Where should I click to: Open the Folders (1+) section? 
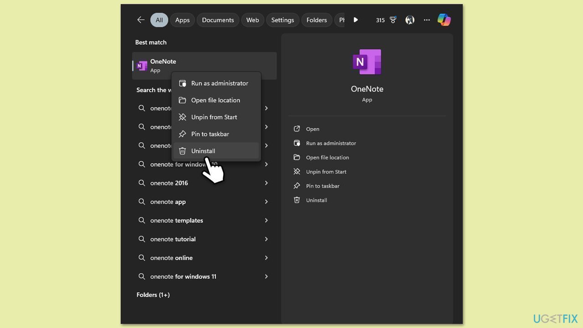coord(153,295)
